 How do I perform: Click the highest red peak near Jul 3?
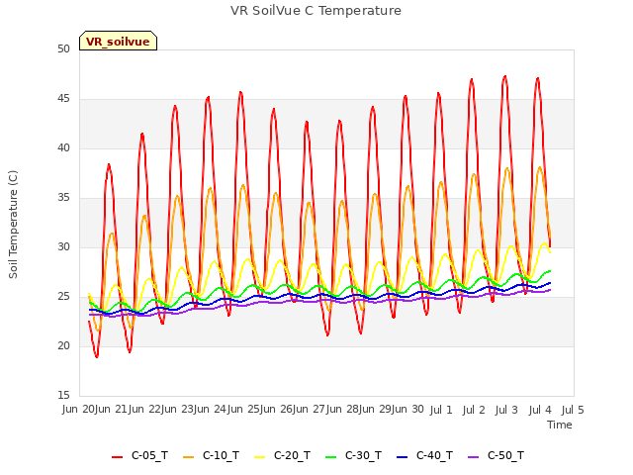[x=504, y=76]
